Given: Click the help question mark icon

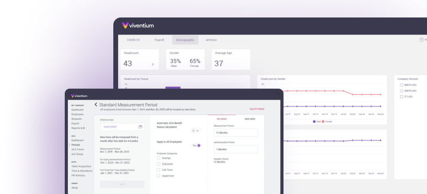Looking at the screenshot, I should tap(421, 40).
